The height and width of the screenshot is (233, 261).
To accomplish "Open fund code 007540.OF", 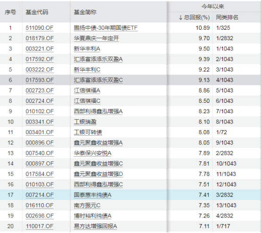I will point(40,153).
